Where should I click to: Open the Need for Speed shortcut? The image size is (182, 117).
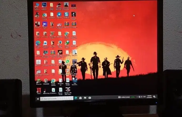point(60,54)
